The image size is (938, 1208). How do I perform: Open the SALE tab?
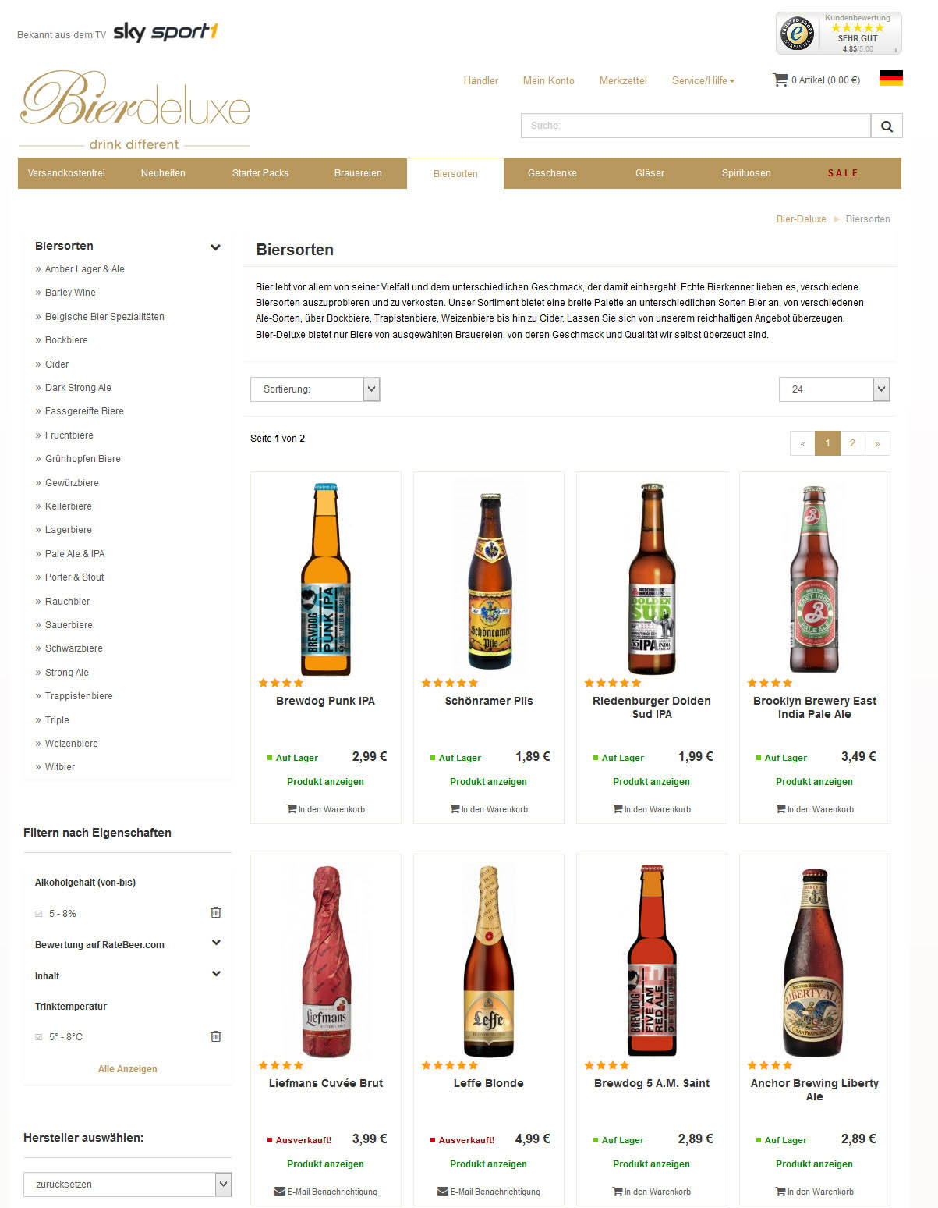point(843,173)
